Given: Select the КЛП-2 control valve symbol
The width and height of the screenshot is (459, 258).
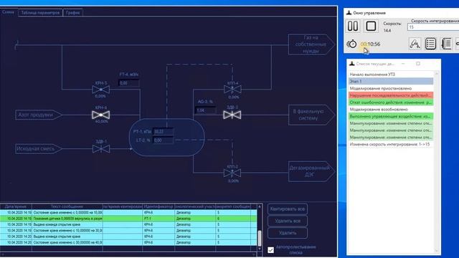Looking at the screenshot, I should 232,173.
